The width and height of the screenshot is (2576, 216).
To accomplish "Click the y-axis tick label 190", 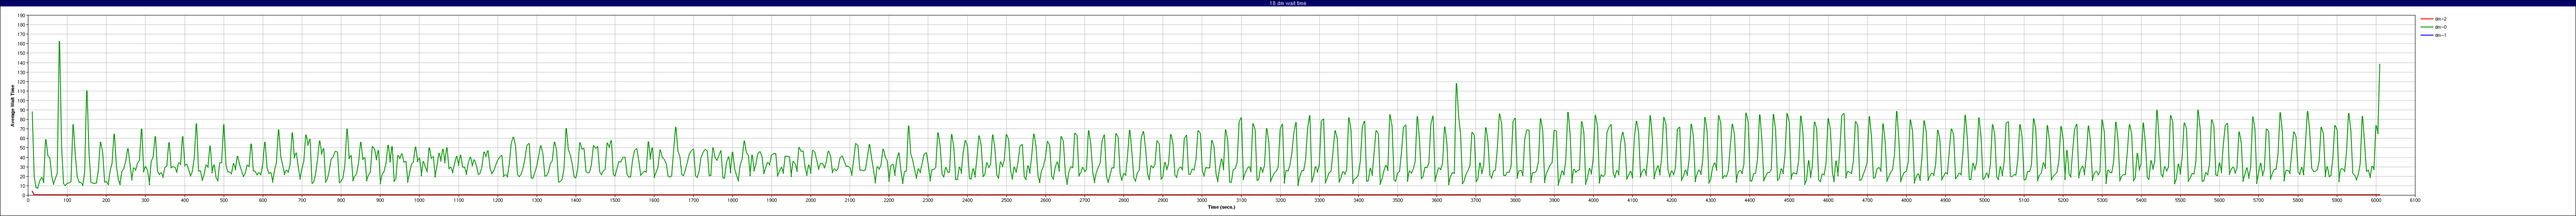I will point(21,16).
